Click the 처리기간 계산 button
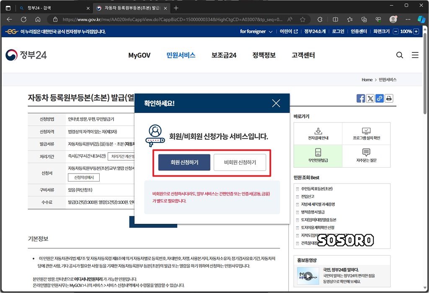This screenshot has width=429, height=293. [121, 156]
